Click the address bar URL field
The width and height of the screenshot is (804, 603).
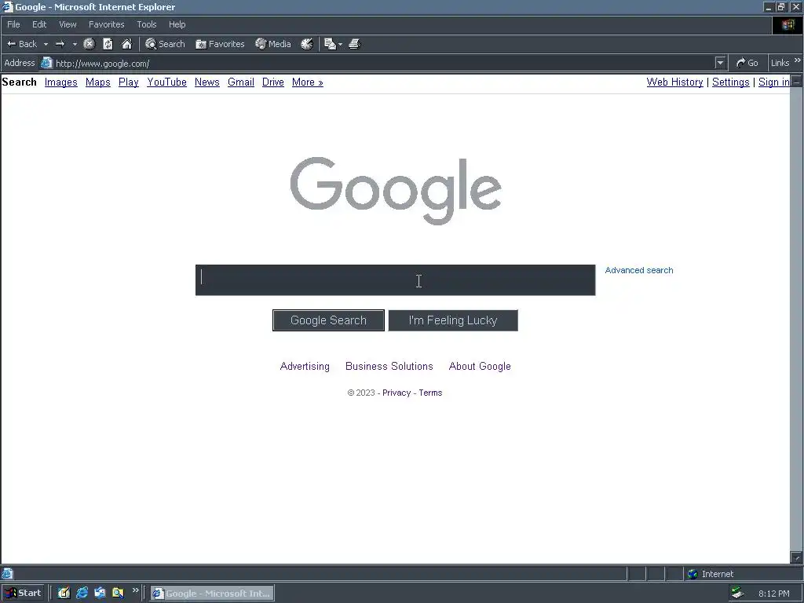tap(385, 63)
